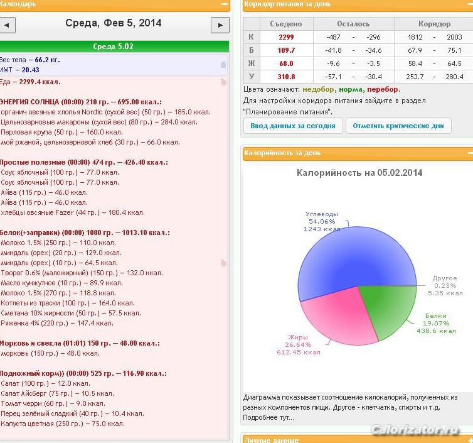473x443 pixels.
Task: Click the blue Углеводы pie slice
Action: [356, 257]
